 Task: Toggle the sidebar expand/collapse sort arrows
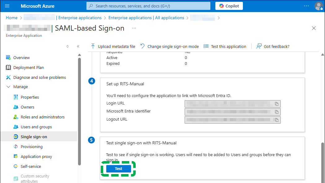pos(68,46)
